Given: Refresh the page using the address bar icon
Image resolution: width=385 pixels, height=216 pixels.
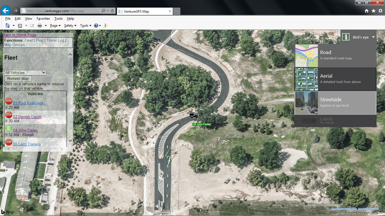Looking at the screenshot, I should click(x=112, y=11).
